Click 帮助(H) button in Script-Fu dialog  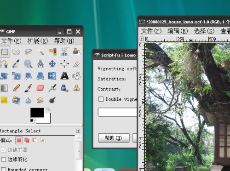tap(114, 138)
